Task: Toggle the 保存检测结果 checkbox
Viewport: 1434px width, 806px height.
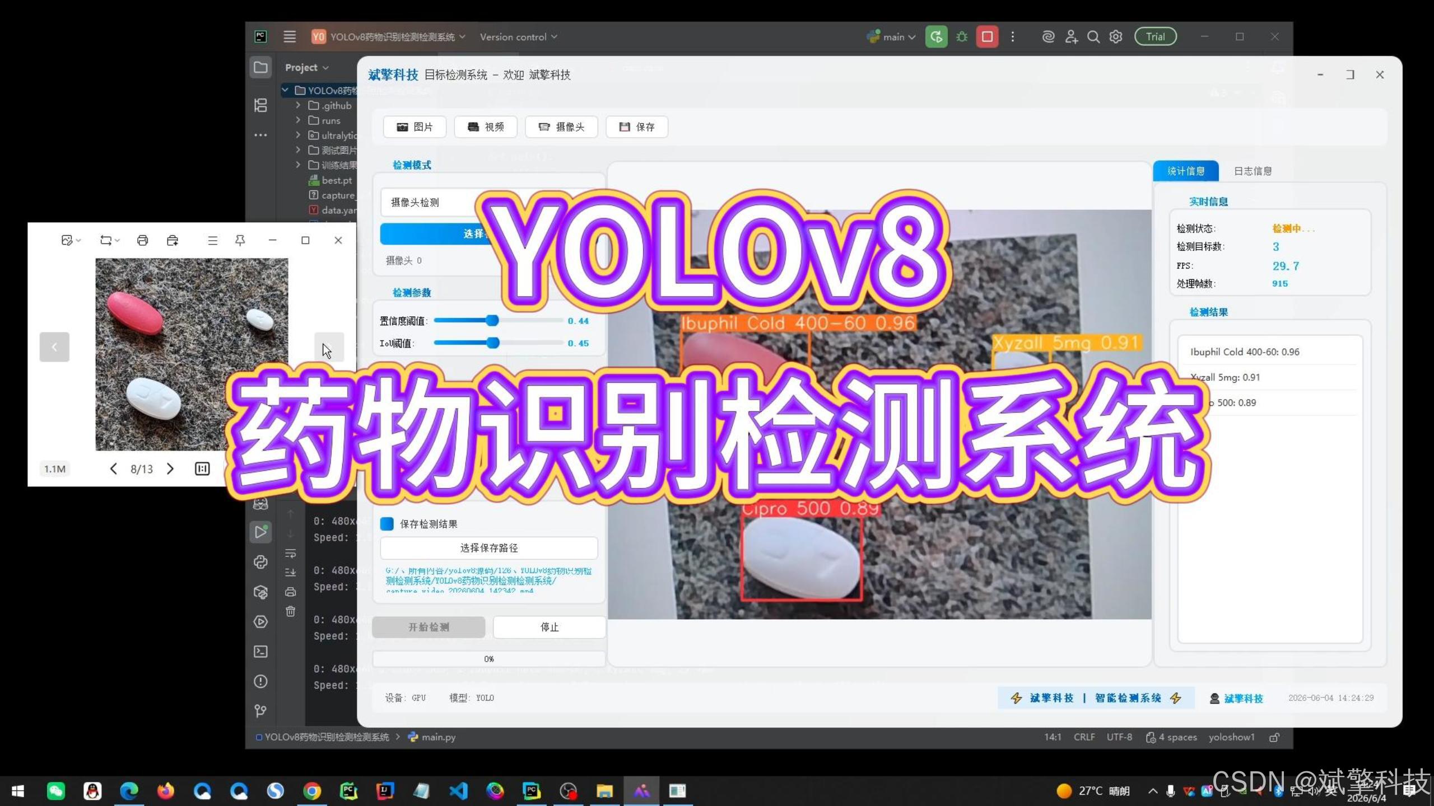Action: tap(387, 524)
